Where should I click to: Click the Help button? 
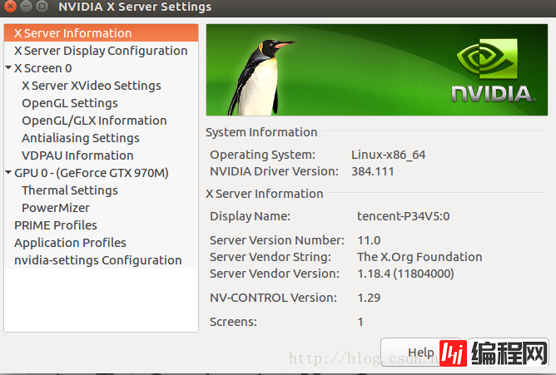click(421, 352)
